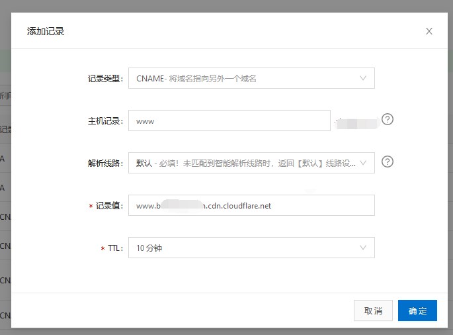Select the CNAME record type text box

pyautogui.click(x=245, y=78)
